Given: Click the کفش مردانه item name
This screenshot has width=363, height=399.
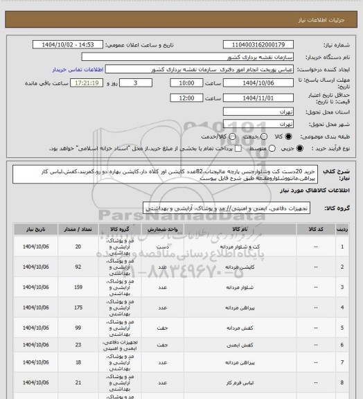Looking at the screenshot, I should pos(240,328).
